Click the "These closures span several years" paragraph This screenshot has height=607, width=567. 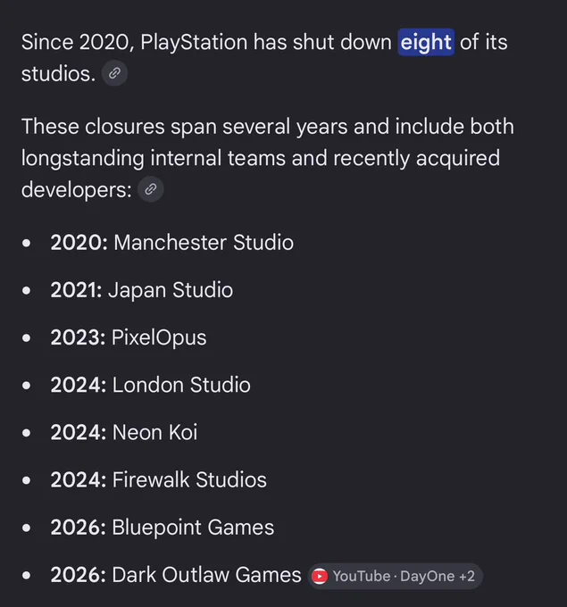pyautogui.click(x=268, y=158)
